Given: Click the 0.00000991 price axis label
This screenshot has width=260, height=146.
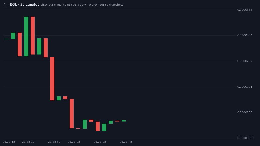Looking at the screenshot, I should (x=245, y=138).
